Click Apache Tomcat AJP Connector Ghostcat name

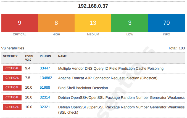pos(108,78)
